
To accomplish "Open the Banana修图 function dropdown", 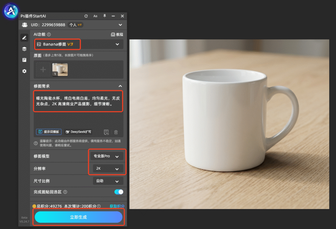I will 78,44.
